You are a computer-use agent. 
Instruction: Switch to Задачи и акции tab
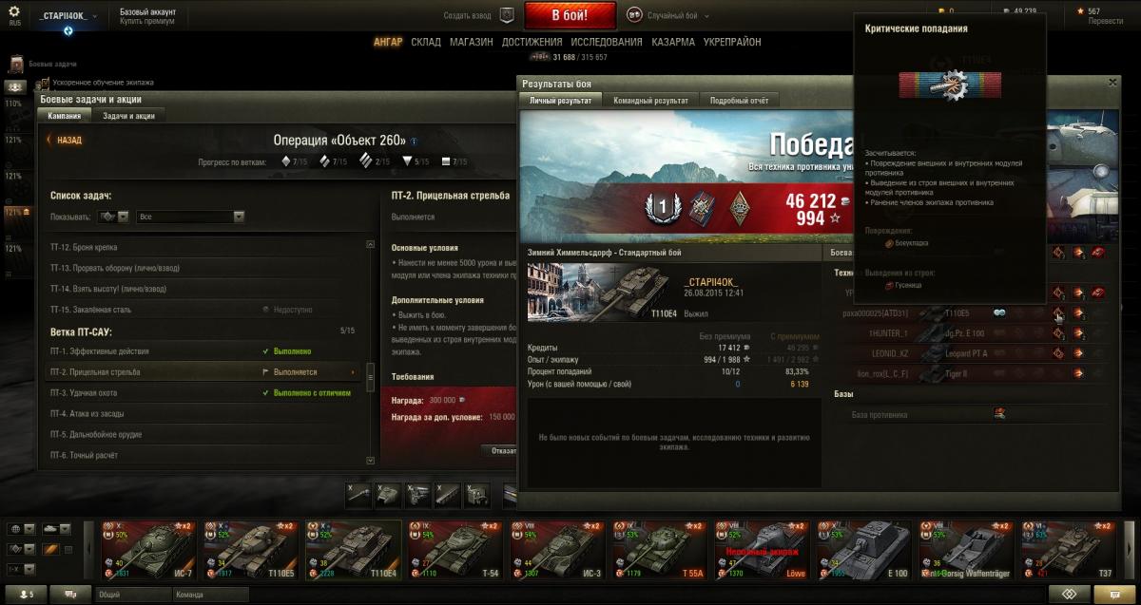coord(128,115)
